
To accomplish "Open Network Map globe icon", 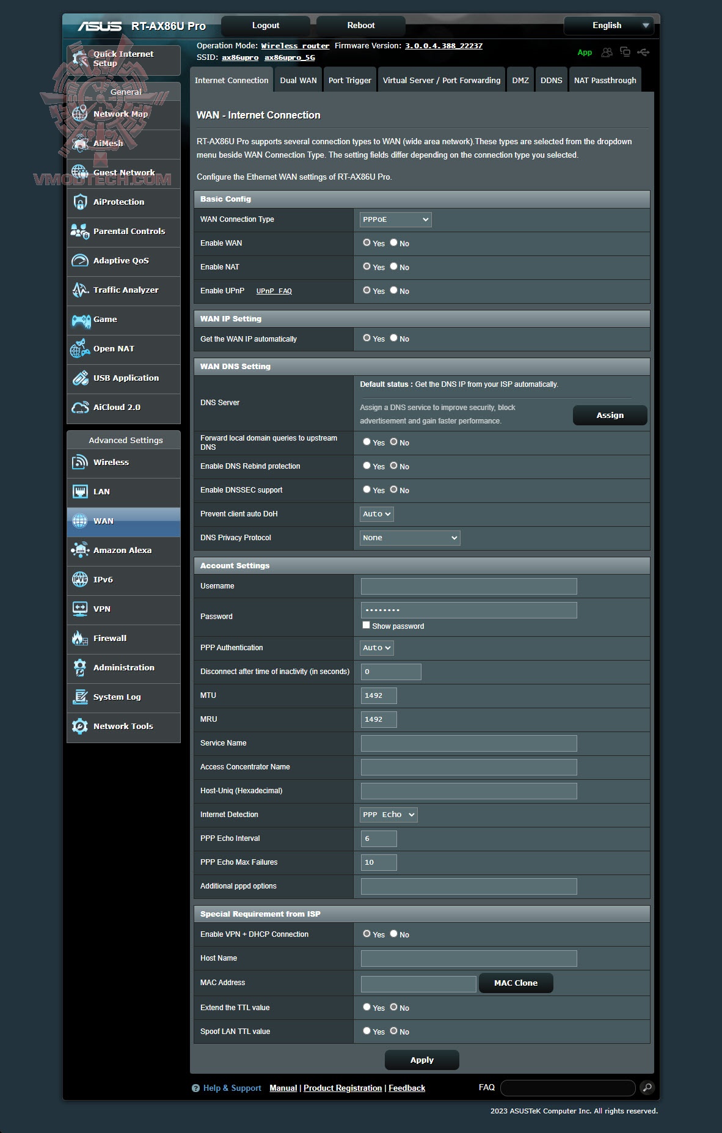I will click(80, 114).
